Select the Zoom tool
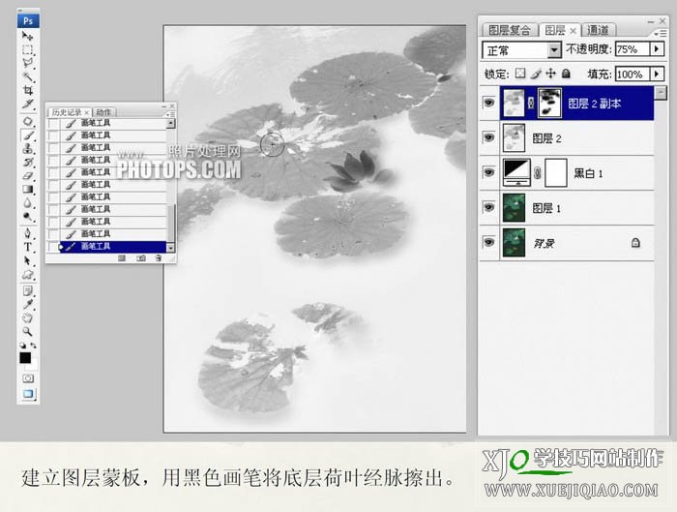This screenshot has width=677, height=512. coord(28,331)
